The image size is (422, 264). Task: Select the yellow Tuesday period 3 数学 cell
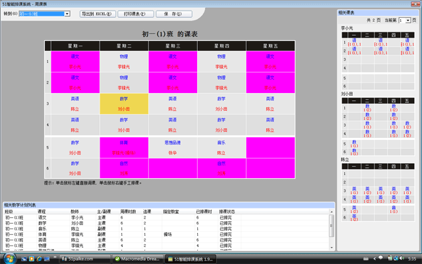[x=124, y=104]
